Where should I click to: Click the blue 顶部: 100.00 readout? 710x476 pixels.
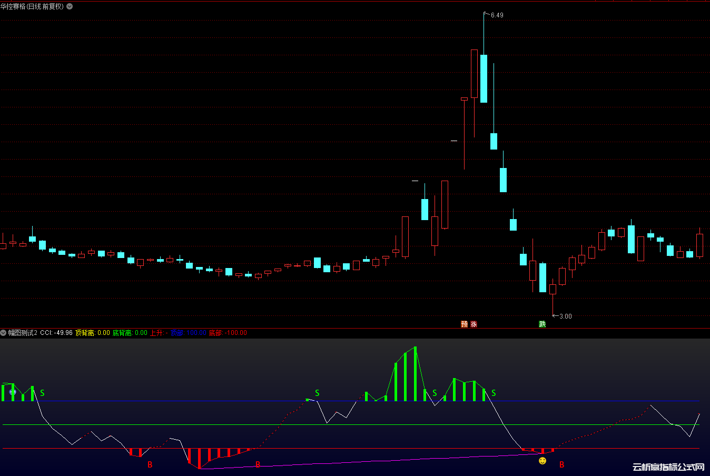189,333
